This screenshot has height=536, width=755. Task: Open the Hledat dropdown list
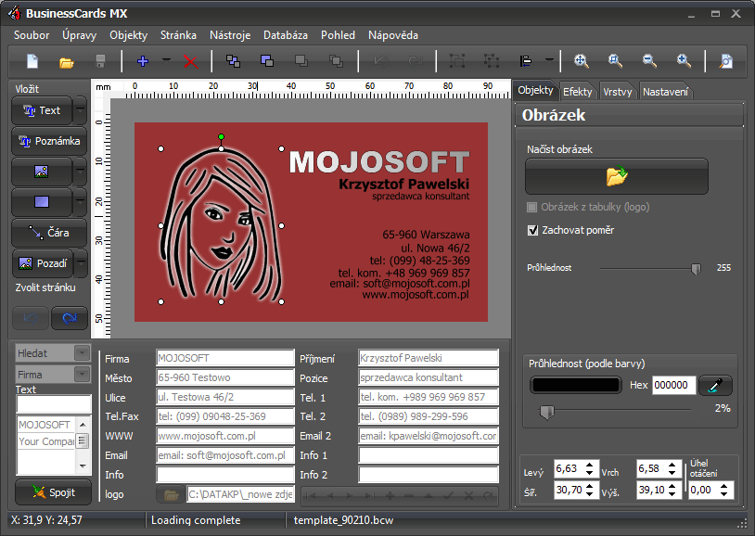(x=82, y=353)
